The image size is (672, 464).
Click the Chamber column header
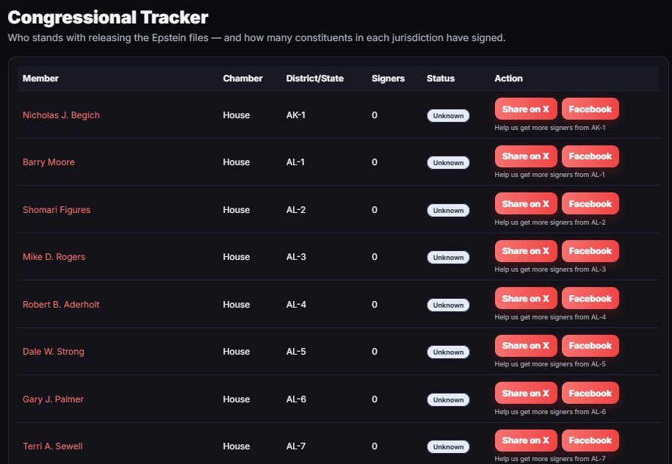click(242, 79)
